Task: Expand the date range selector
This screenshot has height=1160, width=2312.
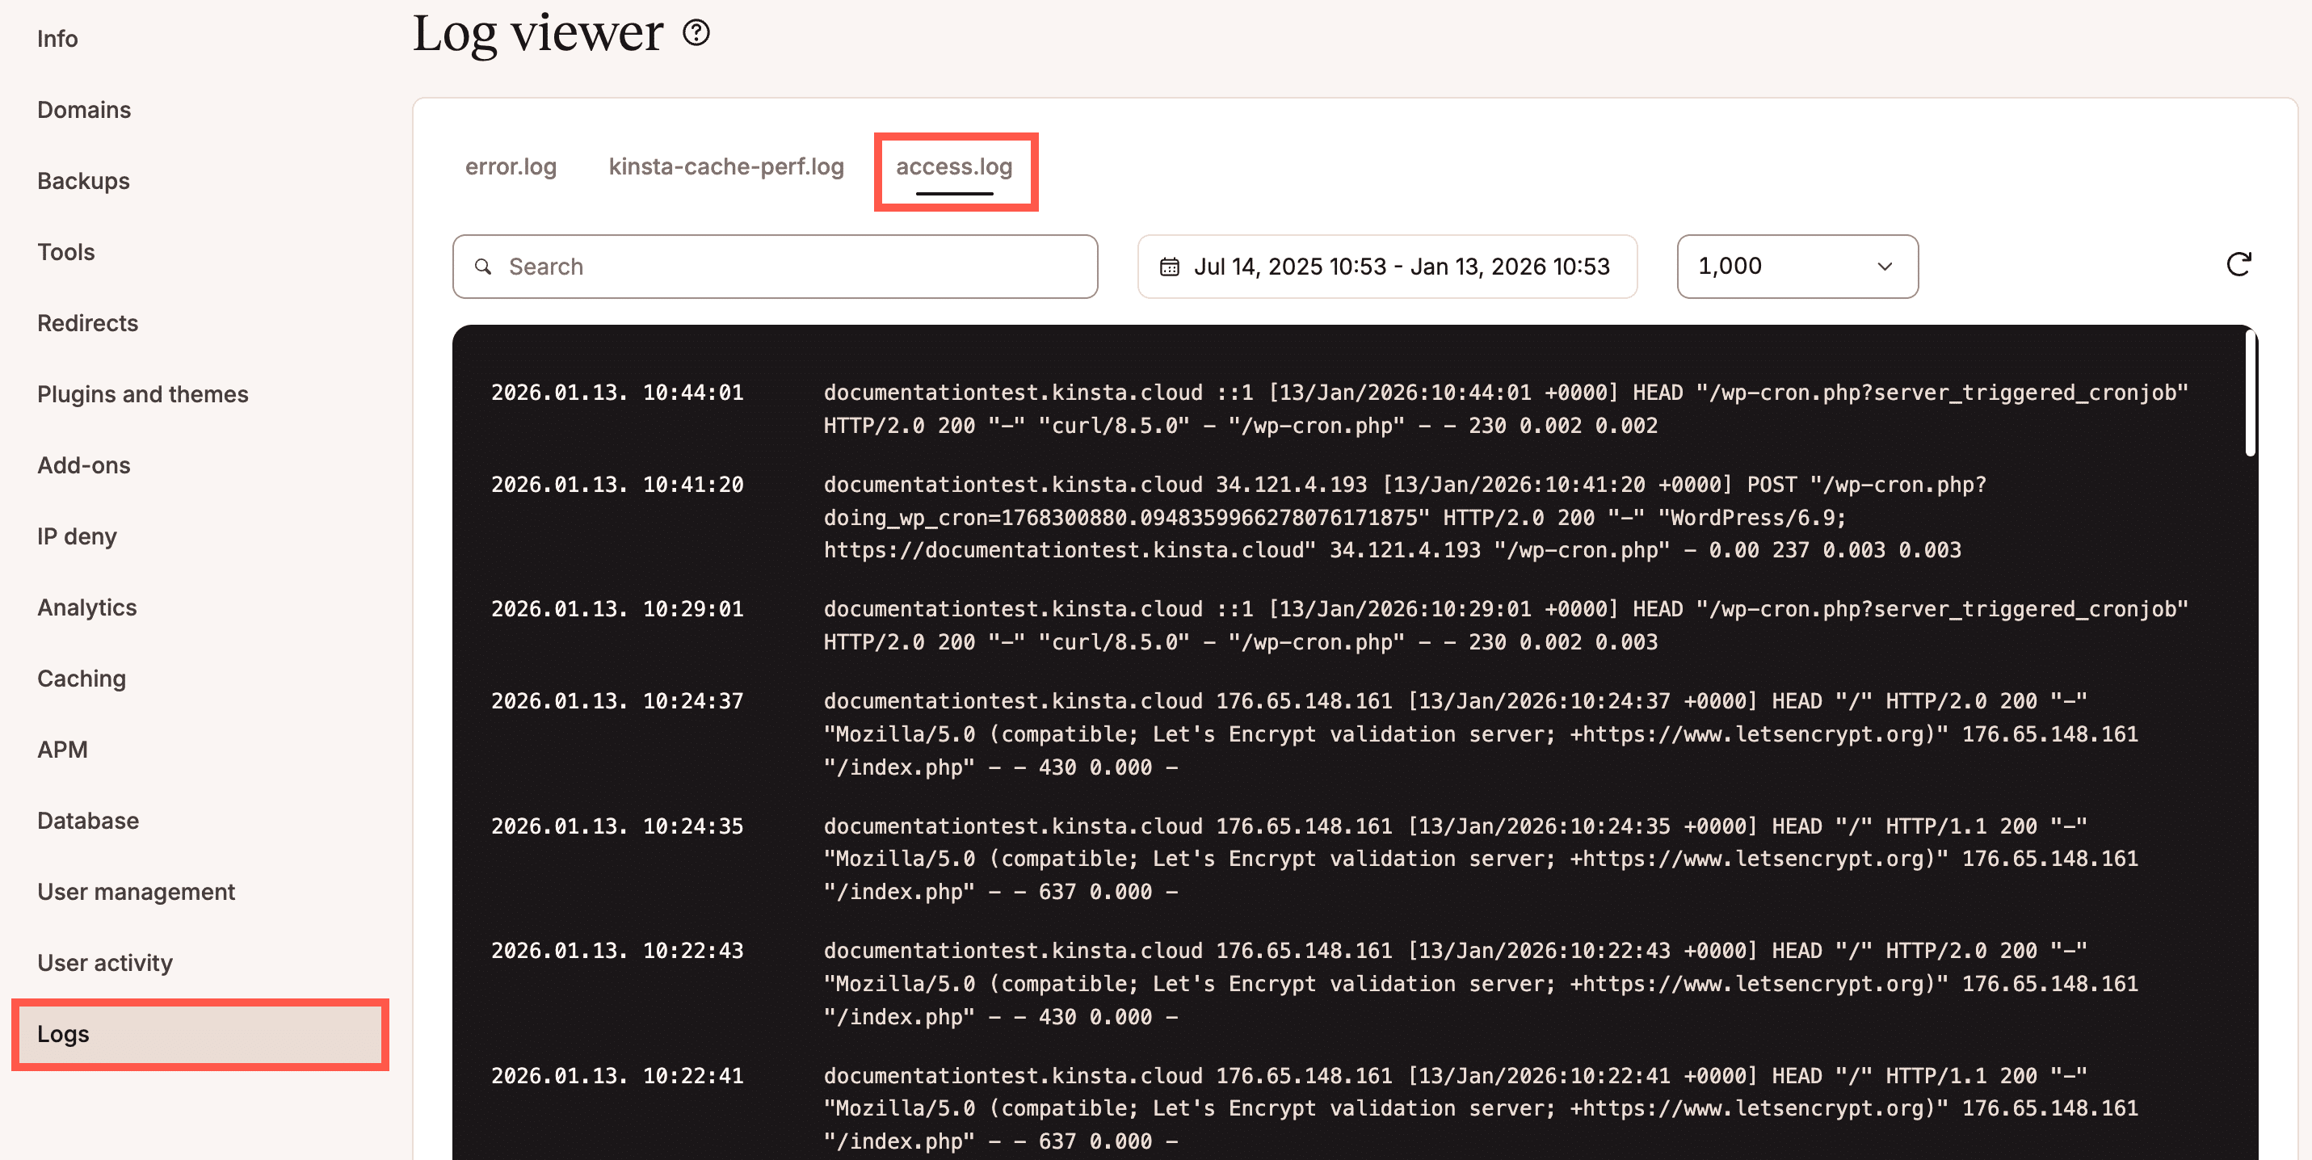Action: tap(1388, 266)
